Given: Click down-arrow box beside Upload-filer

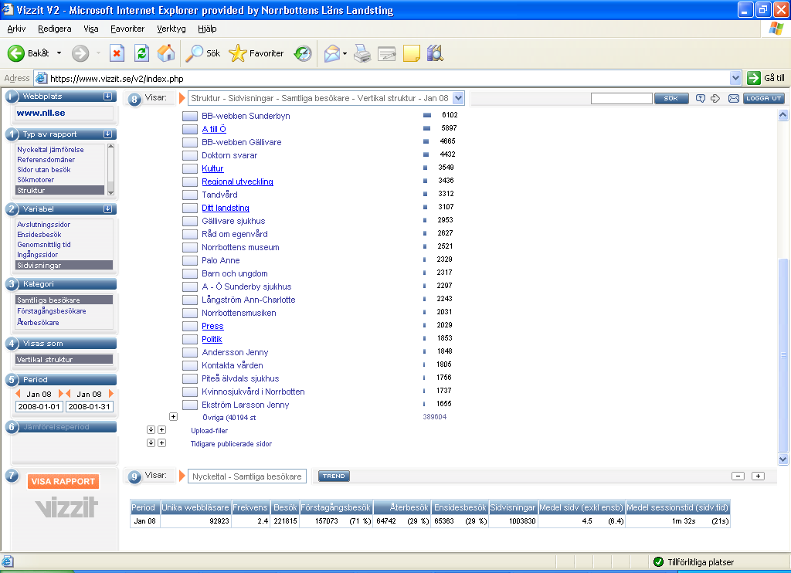Looking at the screenshot, I should tap(151, 429).
